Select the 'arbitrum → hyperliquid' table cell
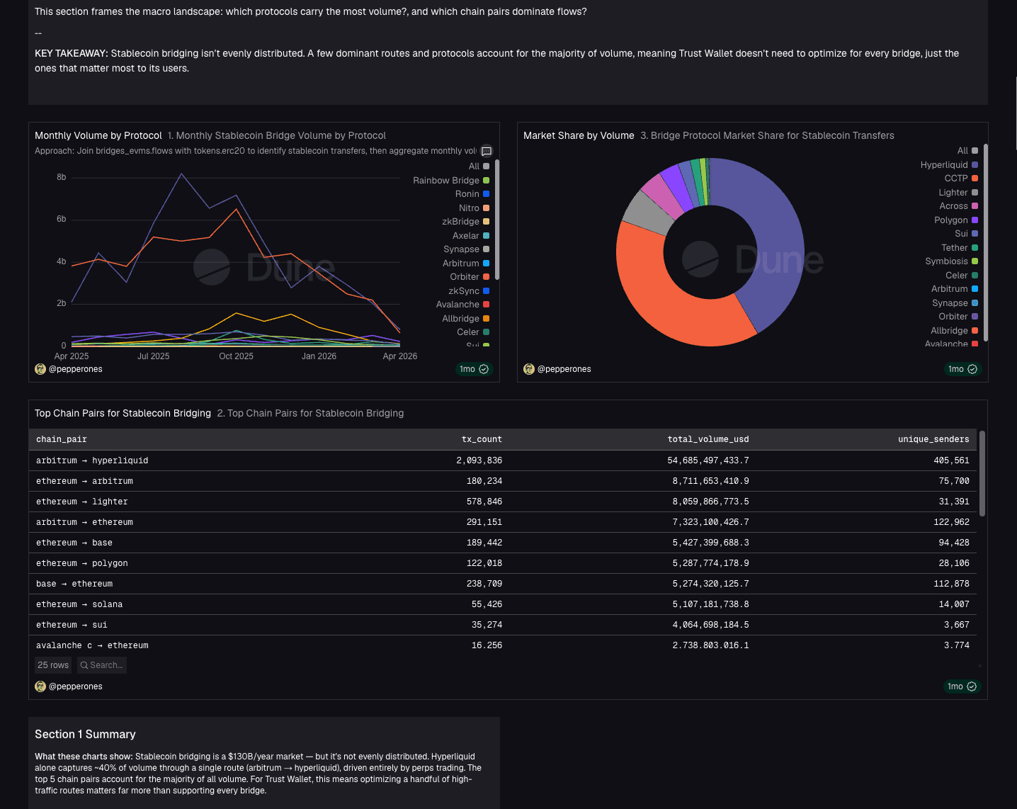The image size is (1017, 809). click(x=92, y=460)
